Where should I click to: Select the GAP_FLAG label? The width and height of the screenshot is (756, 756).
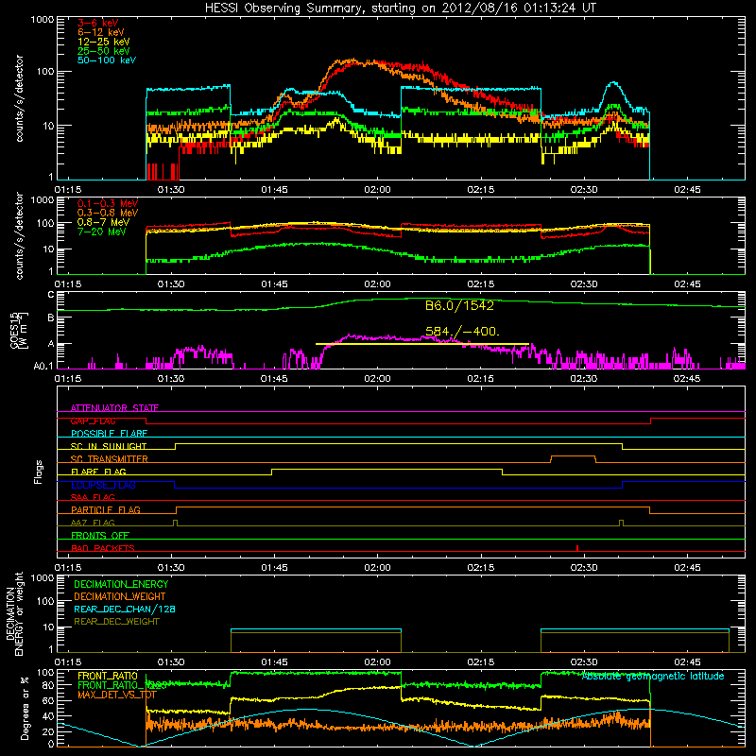point(93,421)
